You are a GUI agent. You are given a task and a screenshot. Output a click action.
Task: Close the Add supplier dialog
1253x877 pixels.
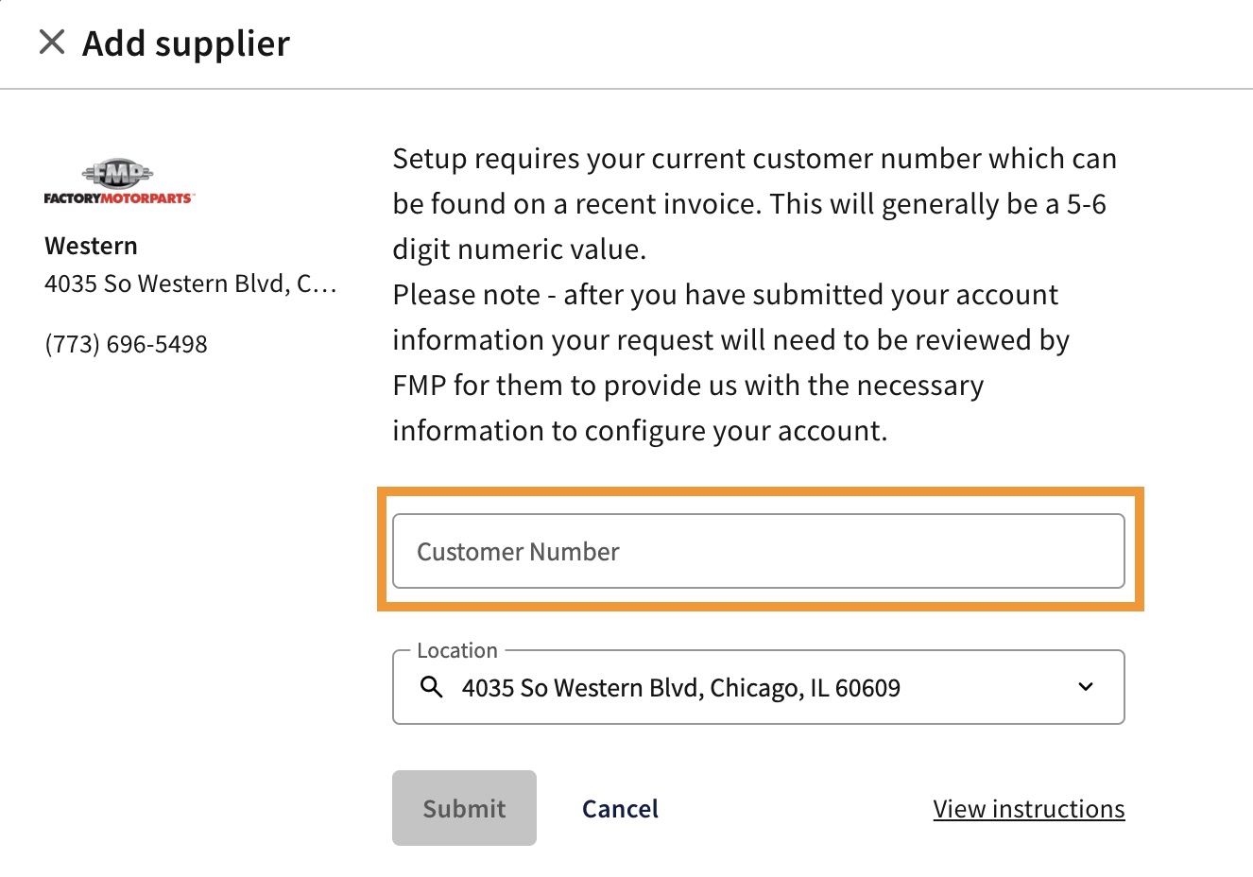click(x=52, y=43)
